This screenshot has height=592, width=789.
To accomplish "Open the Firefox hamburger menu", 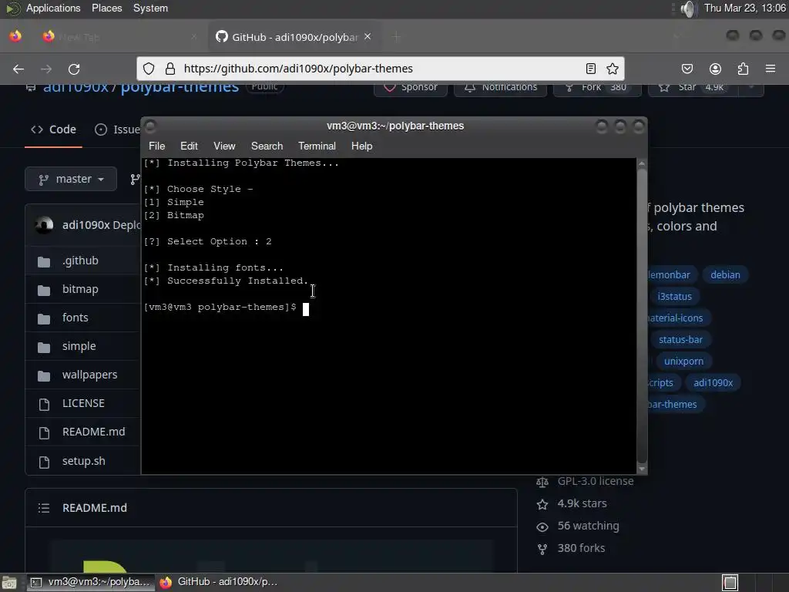I will coord(771,69).
